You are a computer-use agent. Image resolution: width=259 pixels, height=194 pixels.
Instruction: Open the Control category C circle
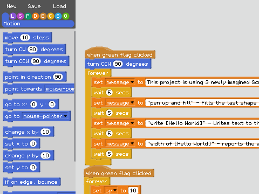click(50, 16)
